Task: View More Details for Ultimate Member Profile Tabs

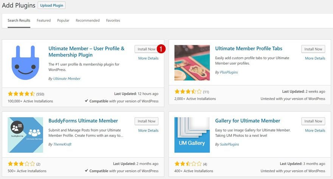Action: coord(315,58)
